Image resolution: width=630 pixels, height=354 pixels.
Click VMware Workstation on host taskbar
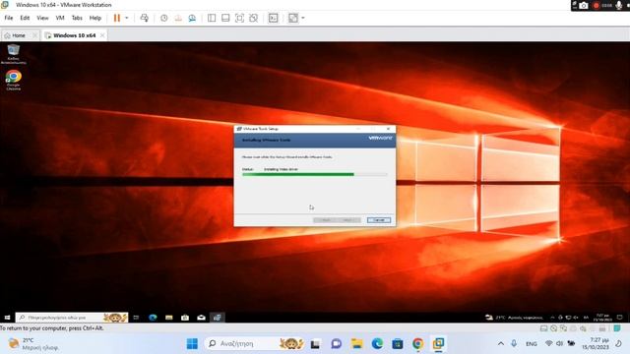438,343
